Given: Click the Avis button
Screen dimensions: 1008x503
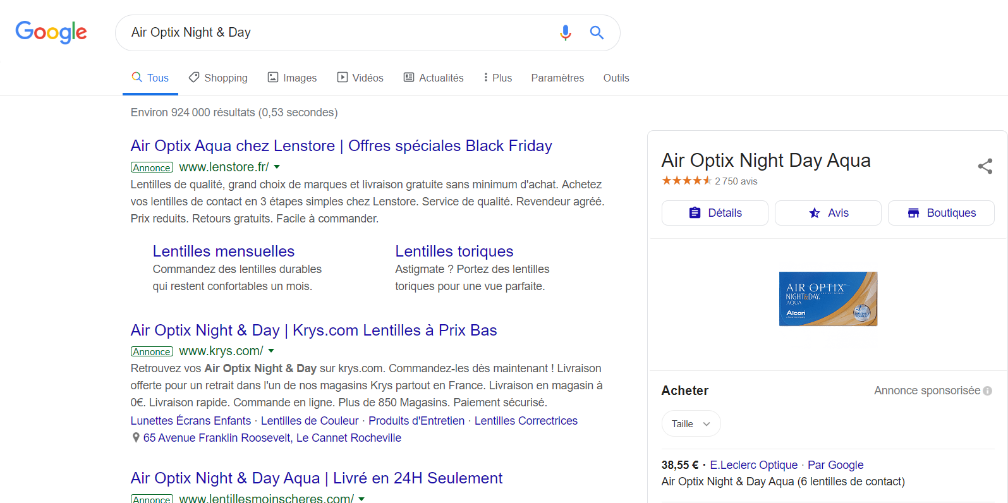Looking at the screenshot, I should coord(828,213).
